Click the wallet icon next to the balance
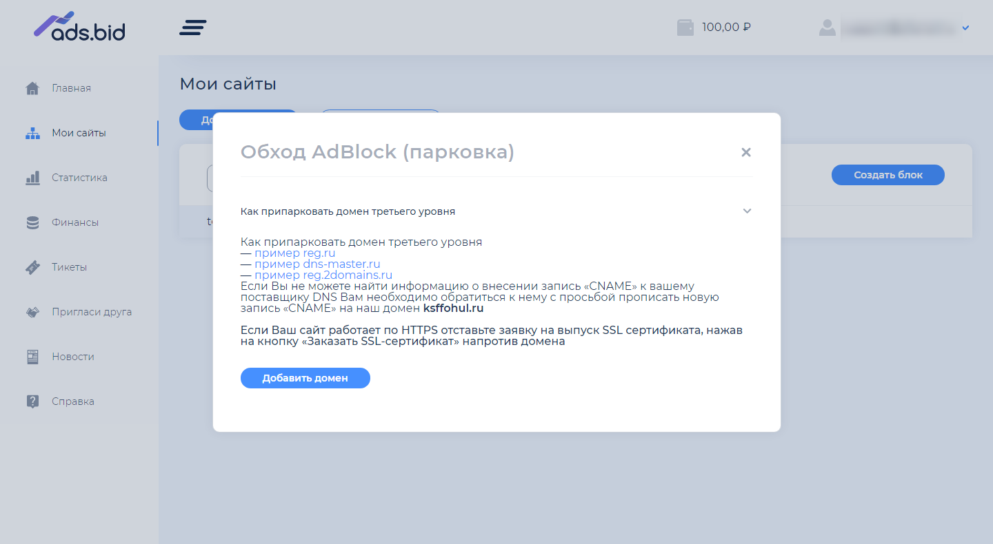 [684, 26]
